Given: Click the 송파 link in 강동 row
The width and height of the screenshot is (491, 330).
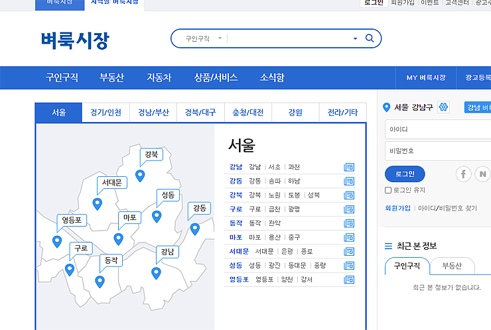Looking at the screenshot, I should (275, 181).
